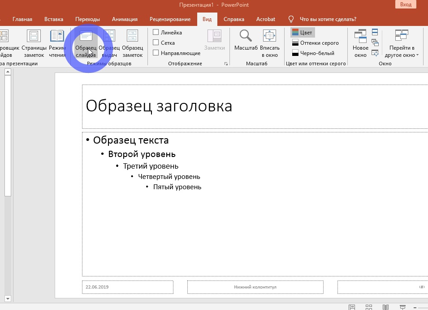The height and width of the screenshot is (310, 428).
Task: Click the Arrange All windows icon
Action: tap(375, 32)
